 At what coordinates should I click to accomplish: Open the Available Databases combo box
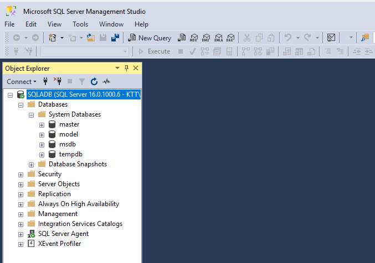click(85, 51)
